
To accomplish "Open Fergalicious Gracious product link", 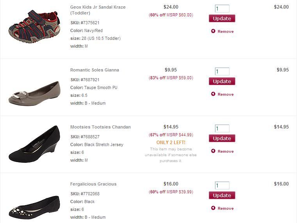I will (x=93, y=184).
